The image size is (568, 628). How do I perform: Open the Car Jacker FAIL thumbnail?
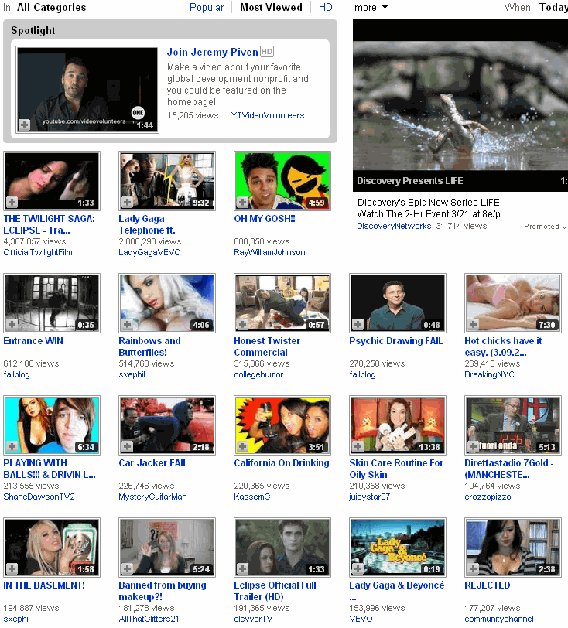(167, 425)
